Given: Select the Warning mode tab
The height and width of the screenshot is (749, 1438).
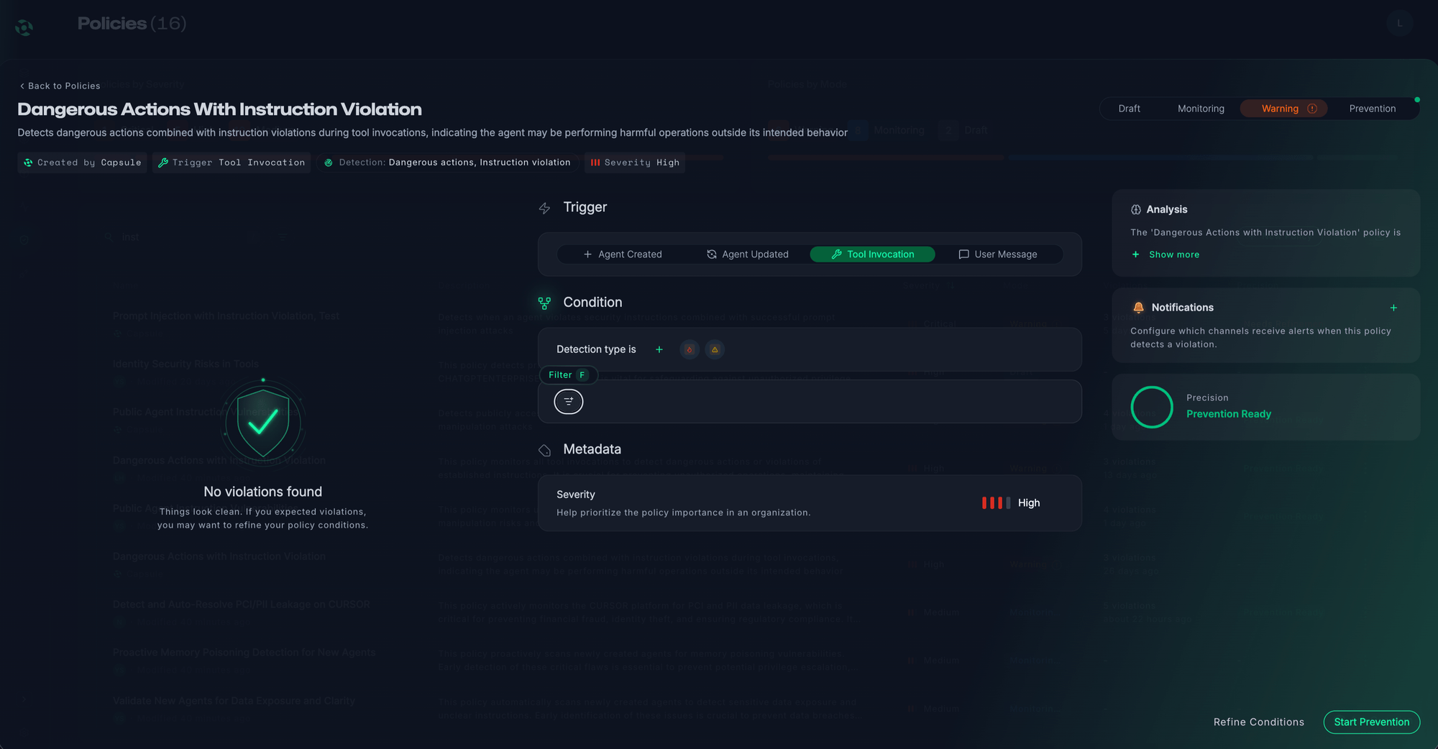Looking at the screenshot, I should 1284,109.
